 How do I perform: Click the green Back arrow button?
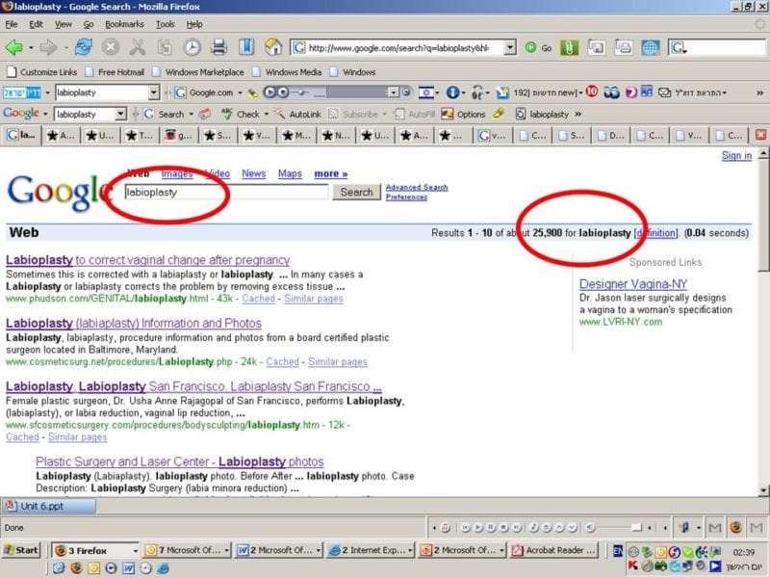tap(13, 47)
